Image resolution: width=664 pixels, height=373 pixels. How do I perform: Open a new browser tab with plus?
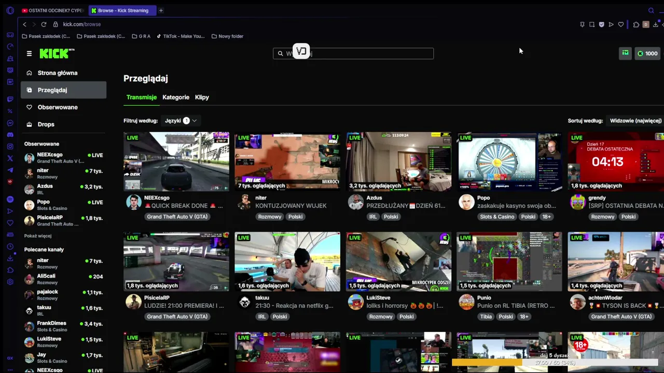[161, 10]
